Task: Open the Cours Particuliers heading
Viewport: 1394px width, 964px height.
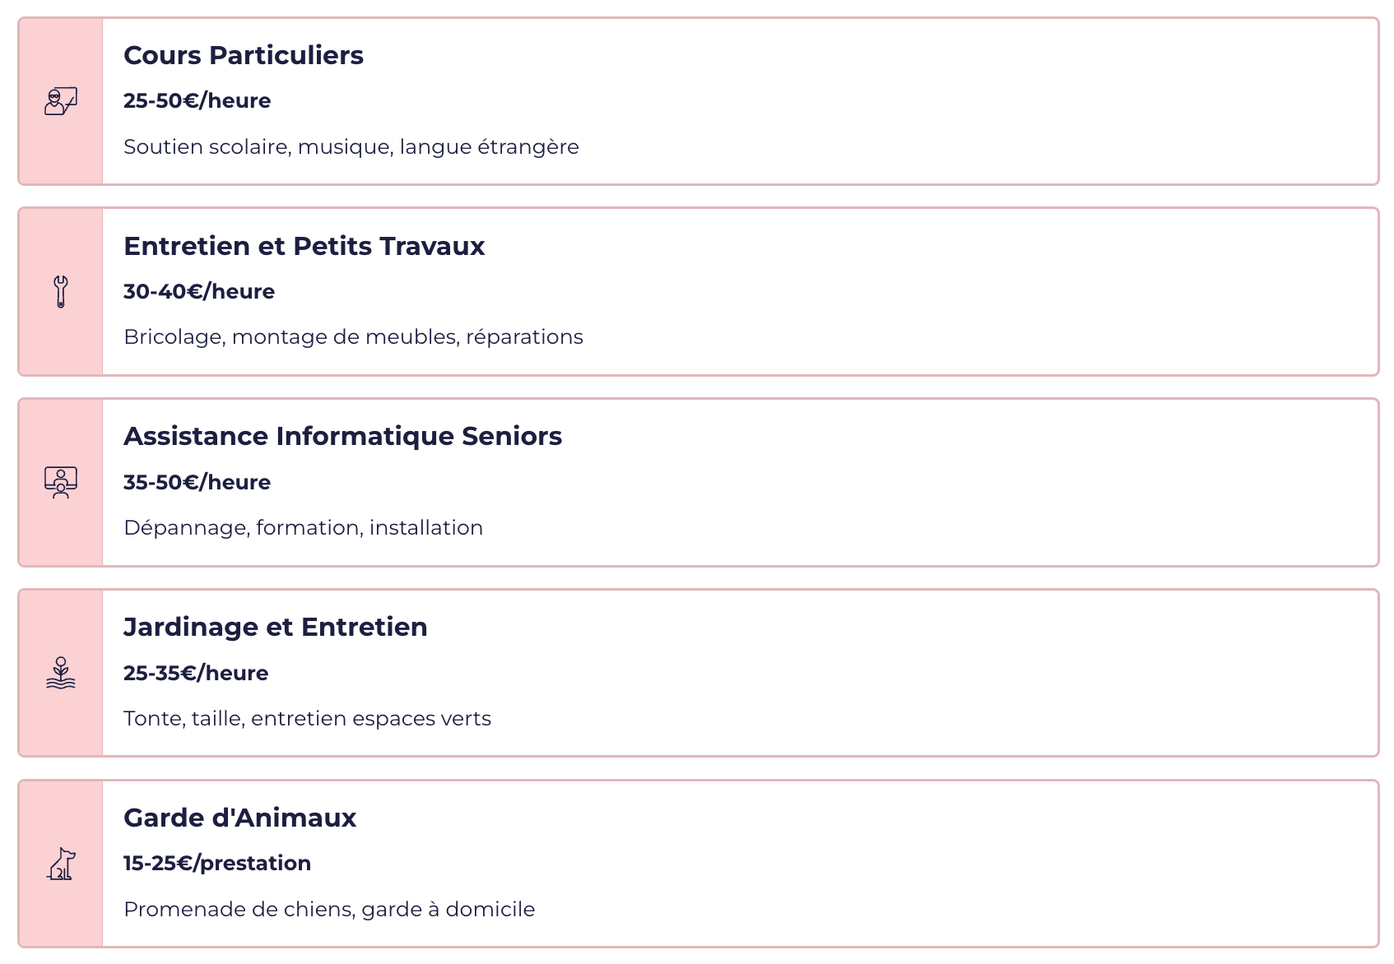Action: click(244, 55)
